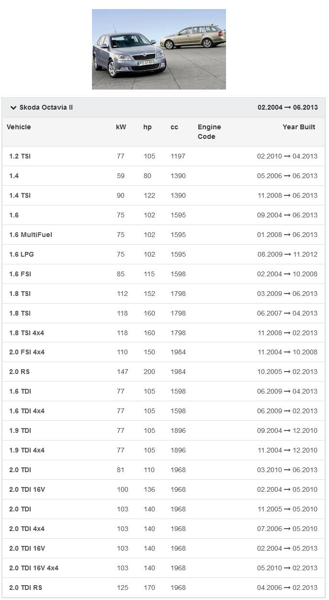Open the 1.6 TDI 4x4 entry
329x600 pixels.
[x=27, y=411]
